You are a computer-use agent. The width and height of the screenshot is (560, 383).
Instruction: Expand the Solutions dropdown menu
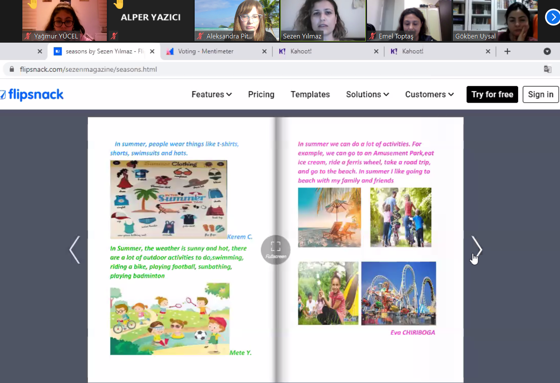(x=367, y=95)
